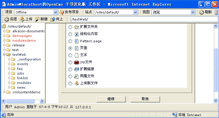Screen dimensions: 219x118
Task: Open the jobs folder in tree
Action: click(x=21, y=73)
